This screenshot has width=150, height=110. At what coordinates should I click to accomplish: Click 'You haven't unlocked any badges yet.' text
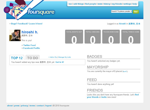104,61
